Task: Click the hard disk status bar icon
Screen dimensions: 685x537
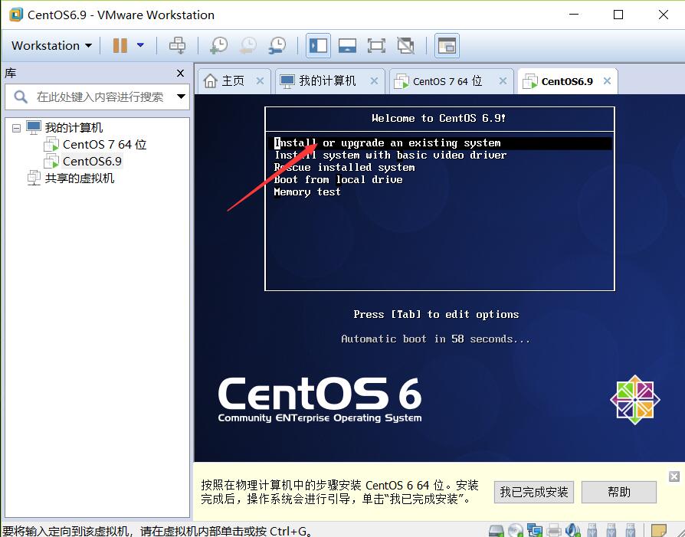Action: coord(497,530)
